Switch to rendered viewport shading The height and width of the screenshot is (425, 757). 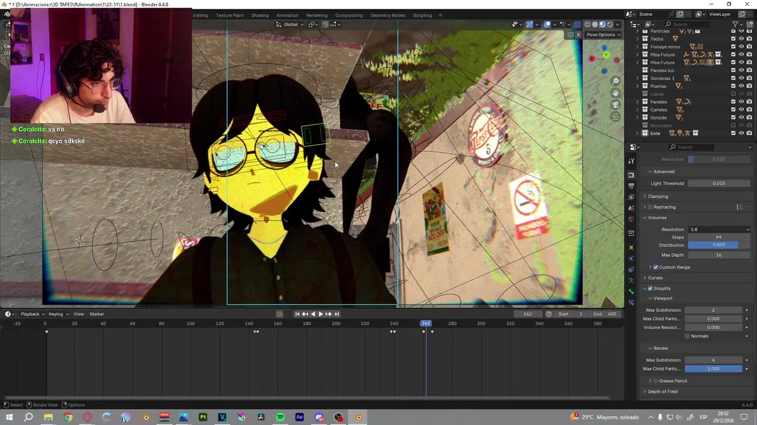610,24
